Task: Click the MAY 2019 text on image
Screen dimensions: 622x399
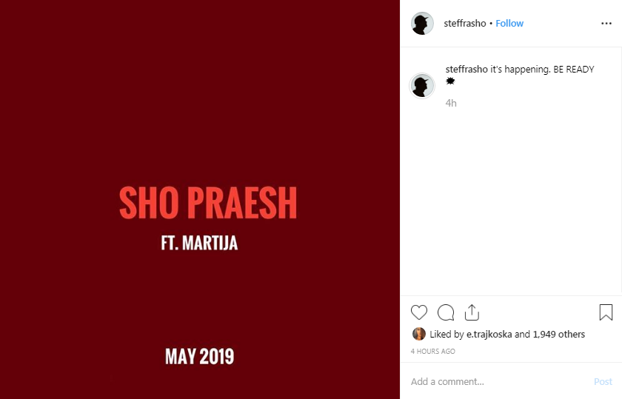Action: click(x=199, y=356)
